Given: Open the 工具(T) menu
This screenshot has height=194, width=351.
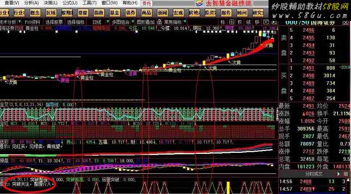Looking at the screenshot, I should [x=89, y=3].
